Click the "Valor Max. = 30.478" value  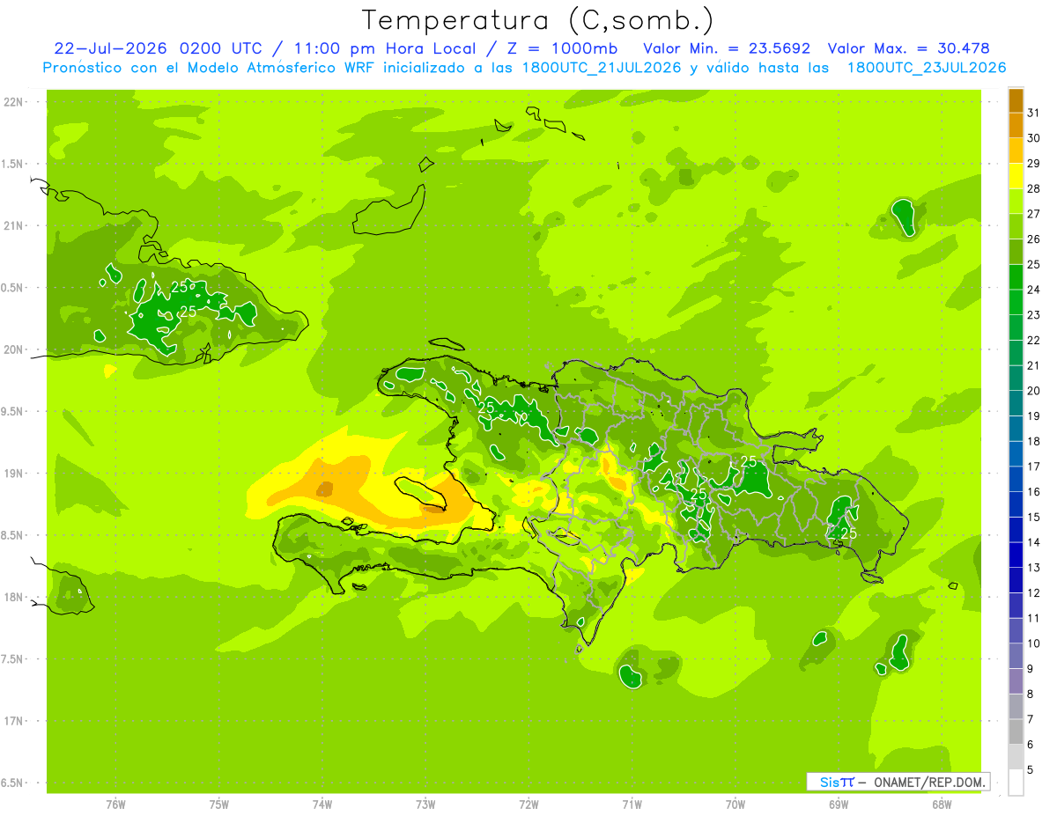(909, 48)
